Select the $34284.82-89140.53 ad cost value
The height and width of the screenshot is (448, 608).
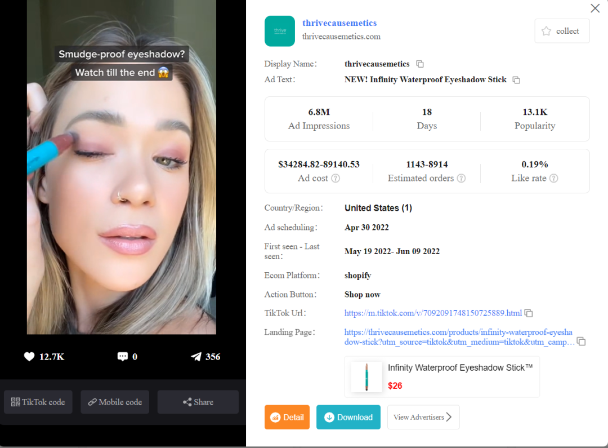pos(319,164)
